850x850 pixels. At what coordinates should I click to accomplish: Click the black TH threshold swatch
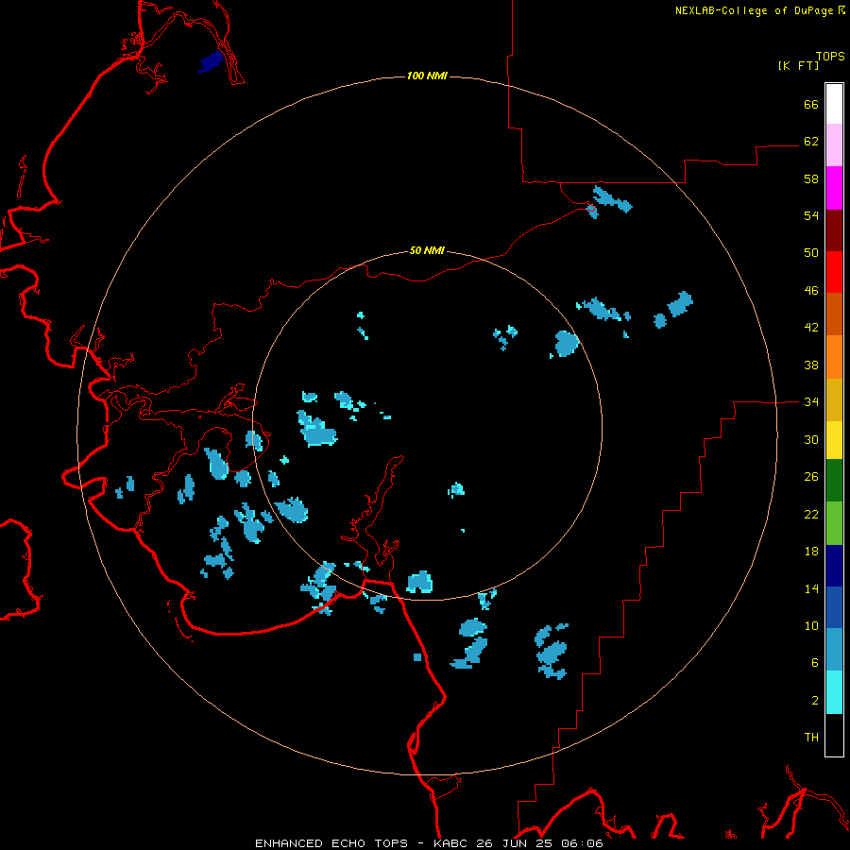tap(834, 735)
